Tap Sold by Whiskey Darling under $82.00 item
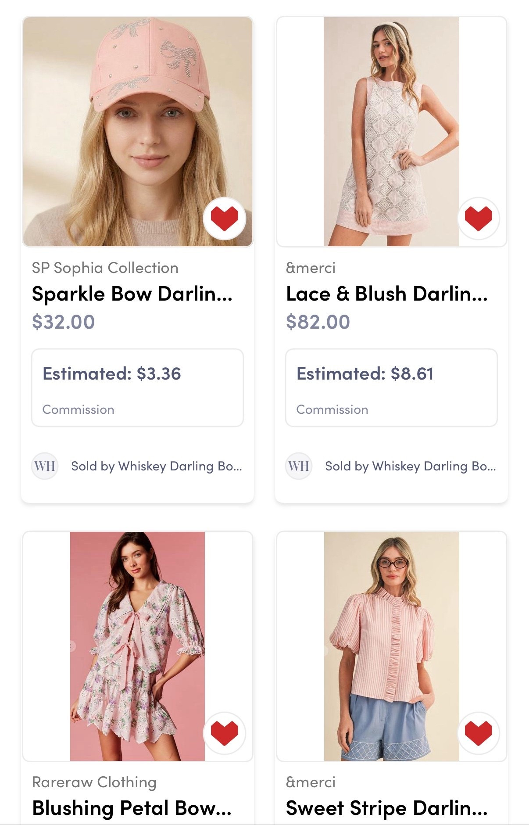 point(410,466)
